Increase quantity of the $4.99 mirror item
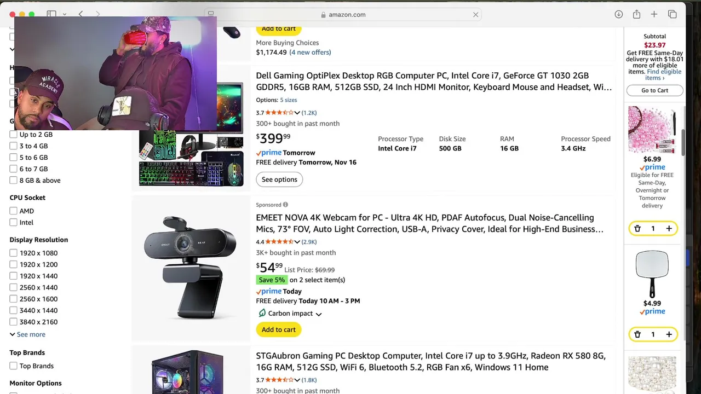Viewport: 701px width, 394px height. click(669, 334)
